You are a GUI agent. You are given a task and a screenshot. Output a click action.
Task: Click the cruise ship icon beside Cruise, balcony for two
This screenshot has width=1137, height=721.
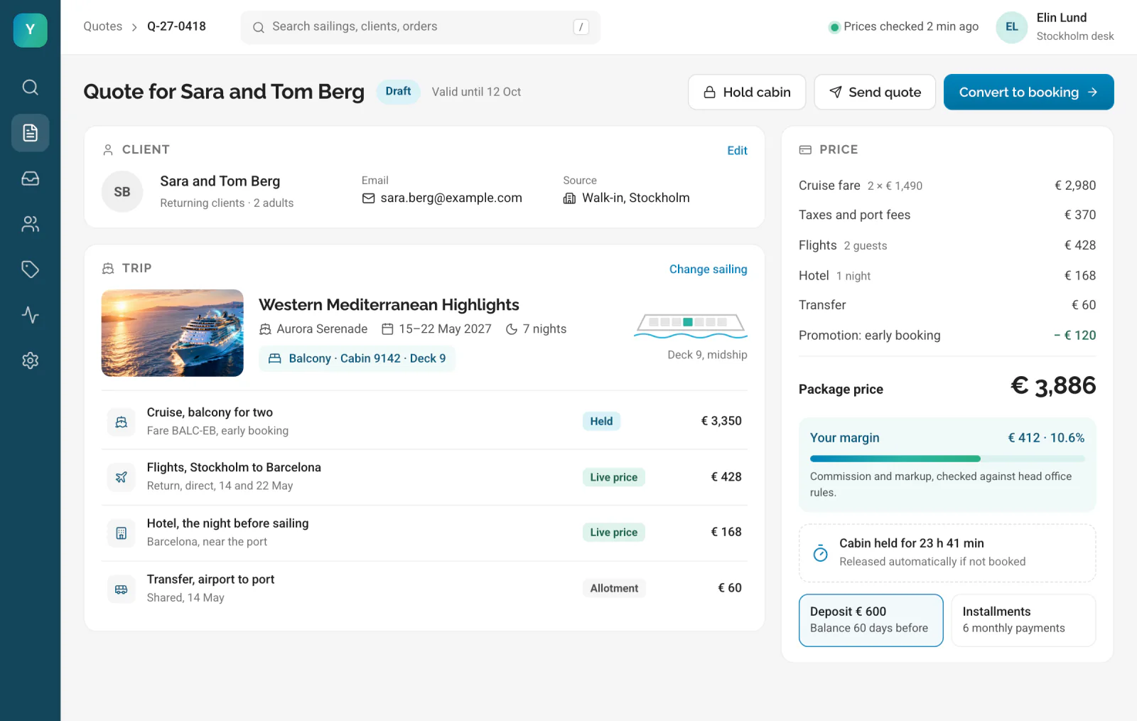click(122, 422)
